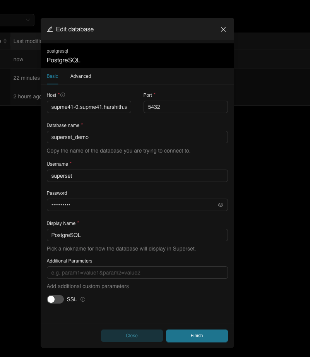Sort using the arrows beside Last modified
This screenshot has height=357, width=310.
tap(5, 41)
